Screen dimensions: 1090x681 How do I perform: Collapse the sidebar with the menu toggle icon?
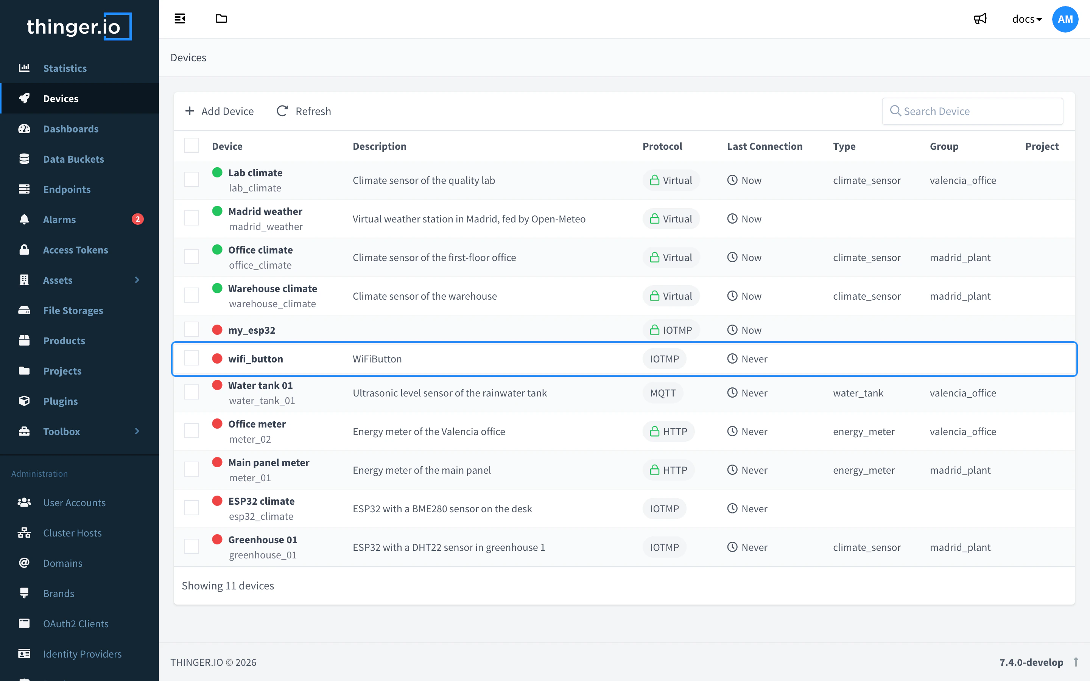click(180, 19)
